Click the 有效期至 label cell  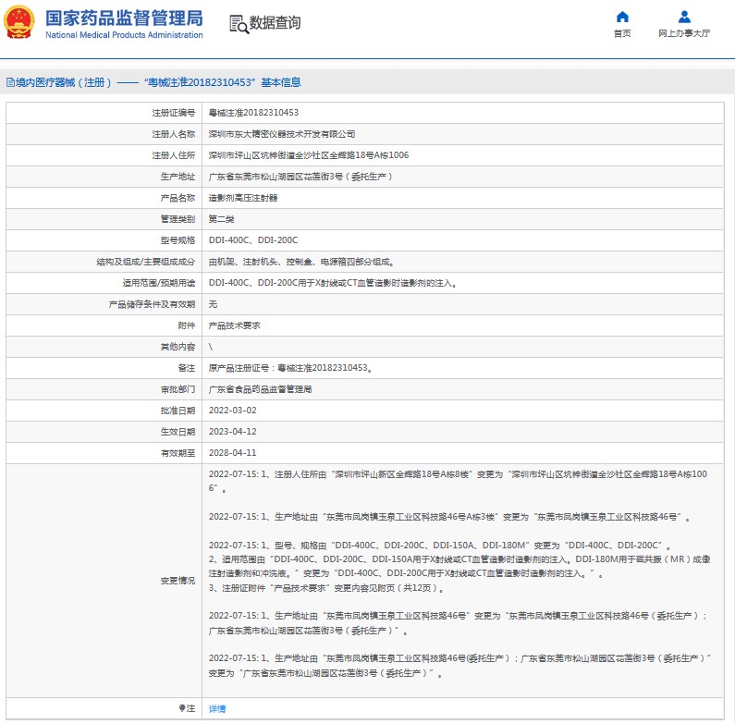coord(104,453)
